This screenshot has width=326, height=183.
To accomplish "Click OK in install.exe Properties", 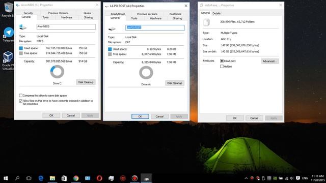I will click(235, 118).
